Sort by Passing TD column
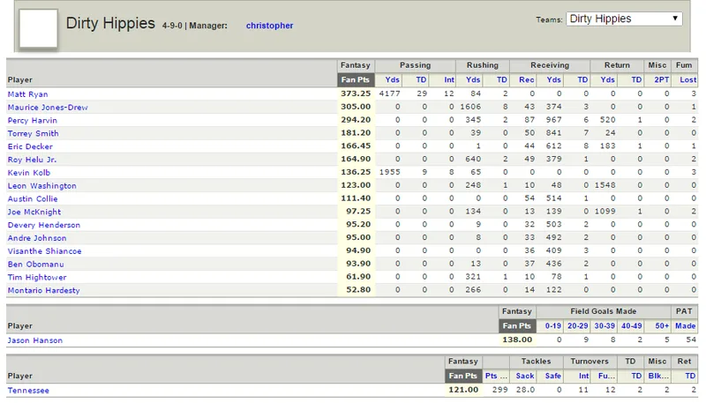 [x=421, y=79]
